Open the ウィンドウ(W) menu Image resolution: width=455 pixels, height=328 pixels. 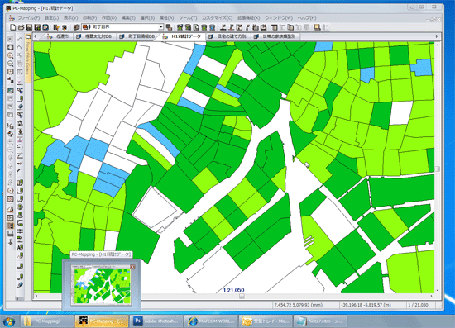pos(279,18)
